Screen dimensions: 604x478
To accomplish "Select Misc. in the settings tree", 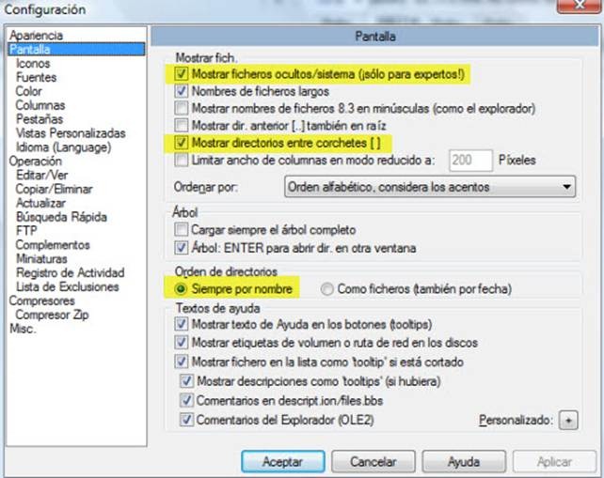I will pos(23,329).
